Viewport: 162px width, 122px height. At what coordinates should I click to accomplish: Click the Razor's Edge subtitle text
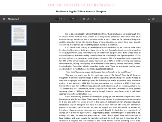pyautogui.click(x=81, y=11)
